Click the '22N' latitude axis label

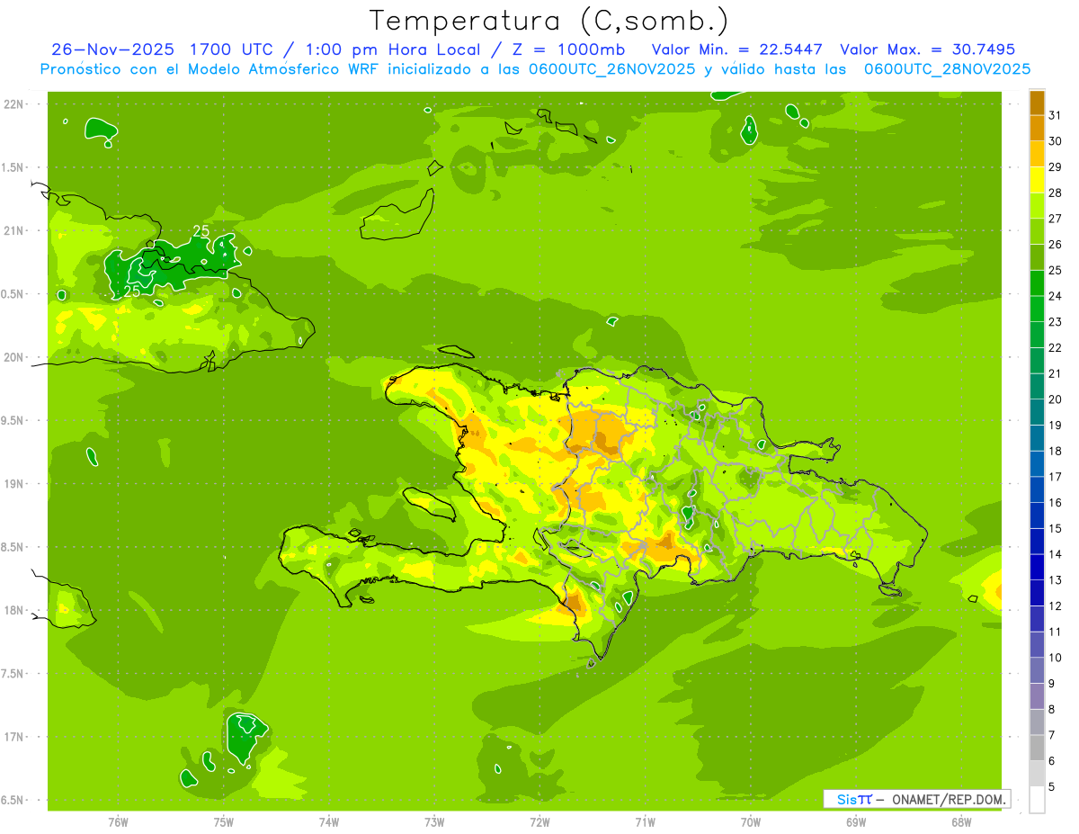tap(15, 104)
